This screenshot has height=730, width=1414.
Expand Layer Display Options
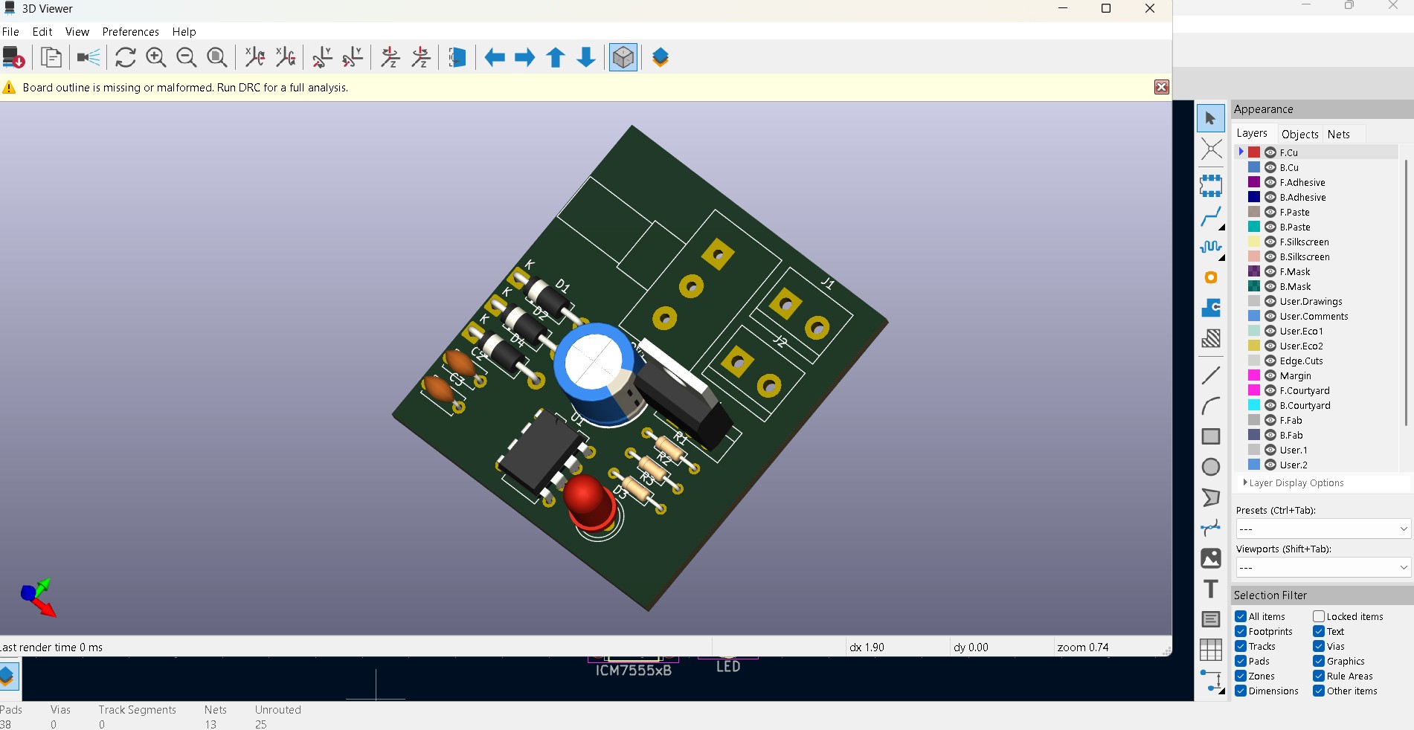tap(1246, 482)
